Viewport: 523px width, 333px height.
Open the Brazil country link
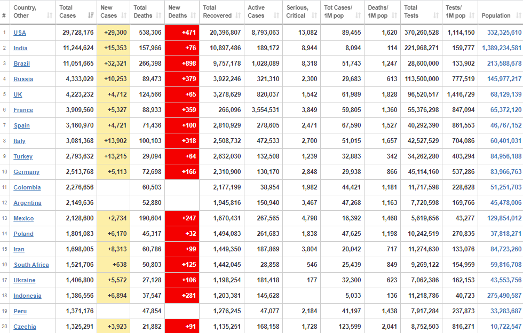tap(22, 64)
